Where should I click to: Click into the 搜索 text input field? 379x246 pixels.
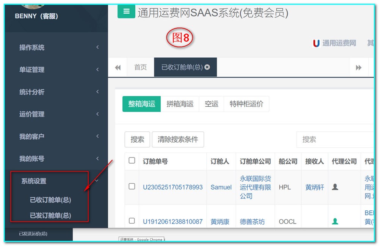(334, 139)
